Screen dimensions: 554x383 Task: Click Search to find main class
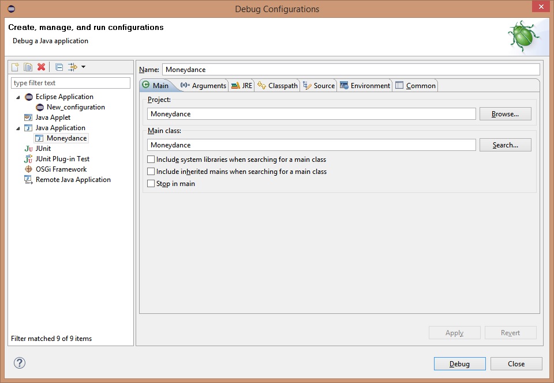pyautogui.click(x=506, y=145)
